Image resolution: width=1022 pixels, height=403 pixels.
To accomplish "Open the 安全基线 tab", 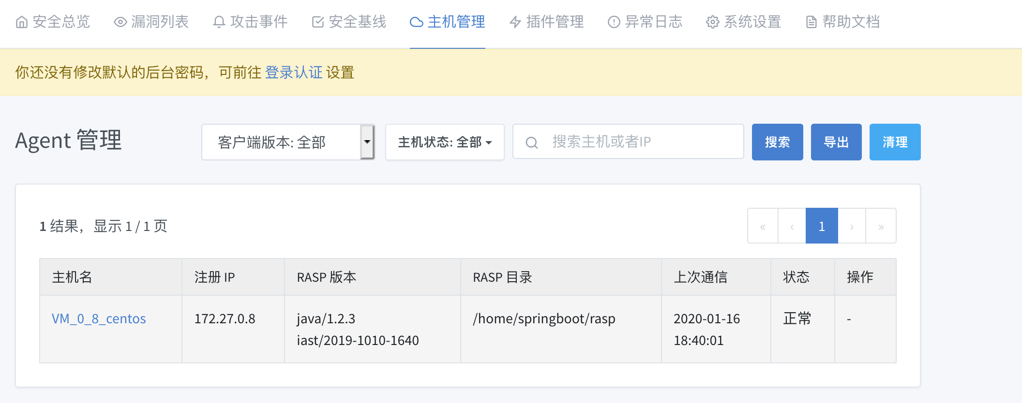I will pos(349,22).
